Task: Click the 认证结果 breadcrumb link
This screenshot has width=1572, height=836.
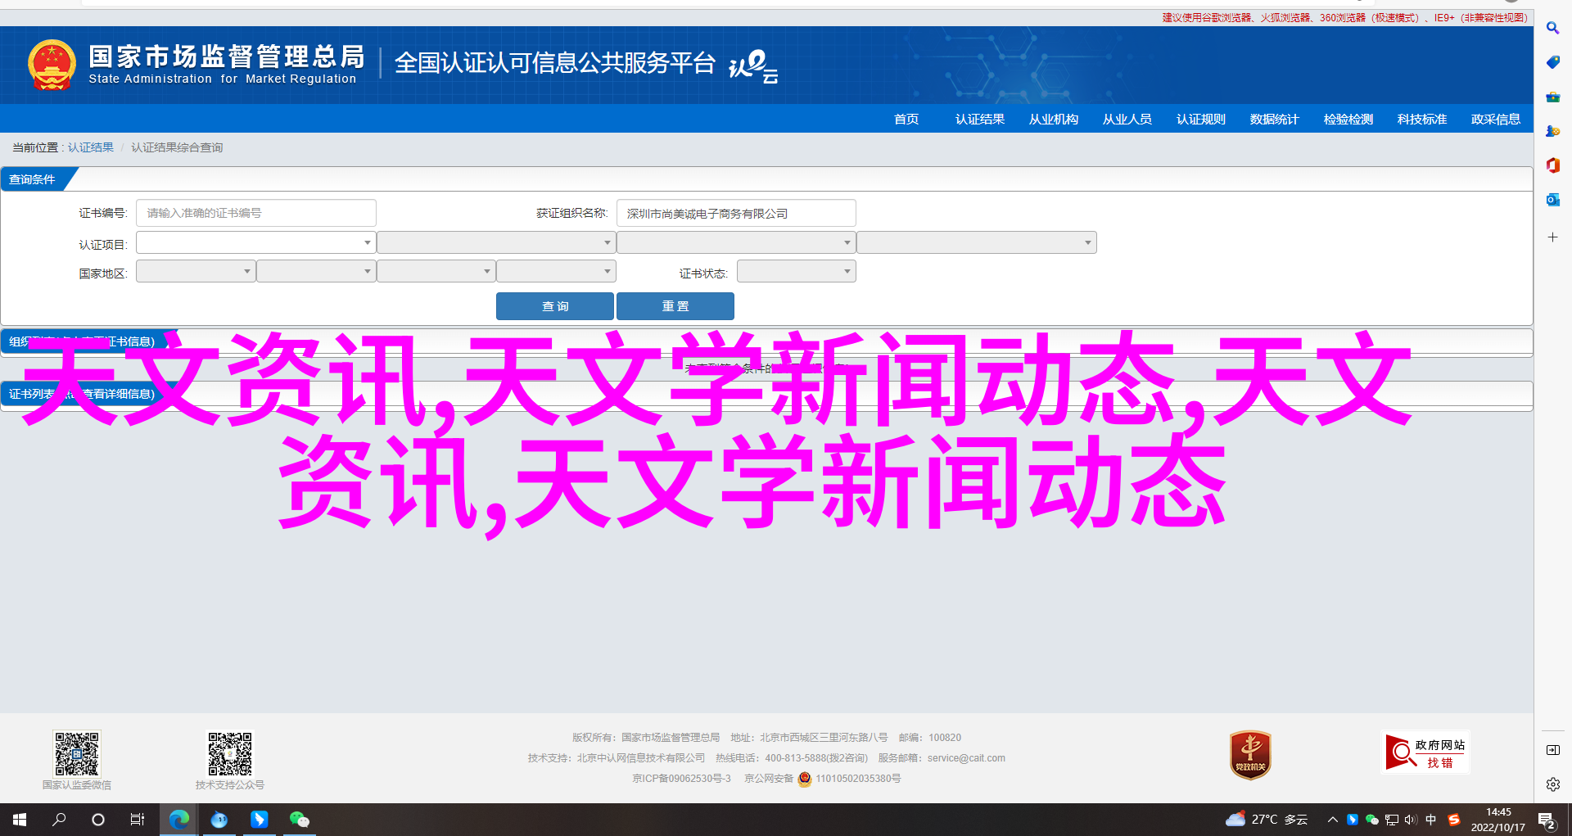Action: pyautogui.click(x=91, y=147)
